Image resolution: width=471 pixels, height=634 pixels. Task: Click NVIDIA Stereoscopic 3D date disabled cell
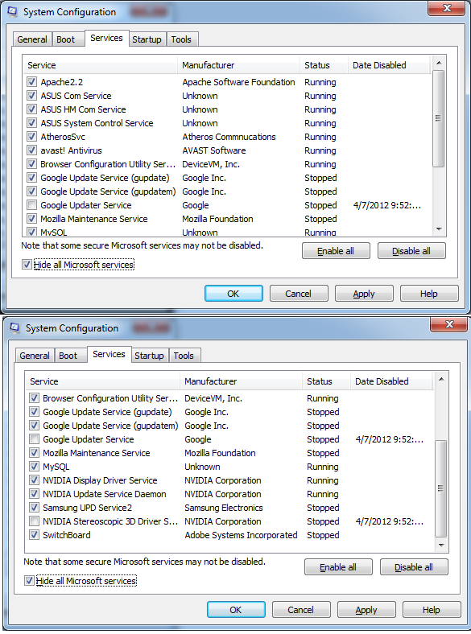(390, 521)
